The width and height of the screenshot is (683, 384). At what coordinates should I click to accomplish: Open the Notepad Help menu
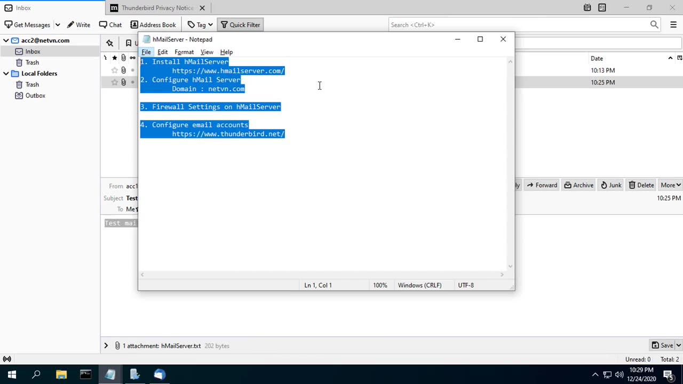point(226,52)
